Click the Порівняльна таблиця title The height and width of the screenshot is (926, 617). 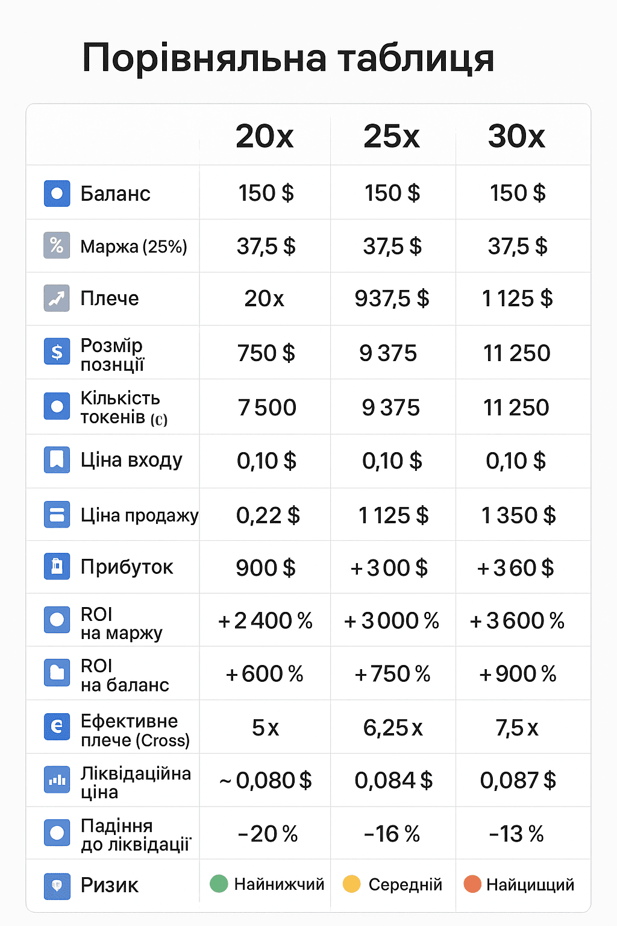click(288, 58)
